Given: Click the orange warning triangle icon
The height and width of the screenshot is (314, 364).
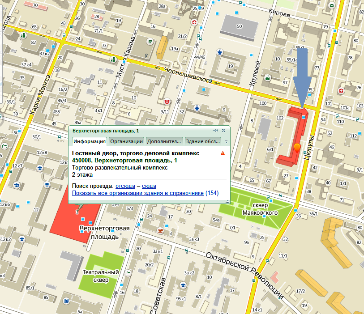Looking at the screenshot, I should tap(223, 153).
